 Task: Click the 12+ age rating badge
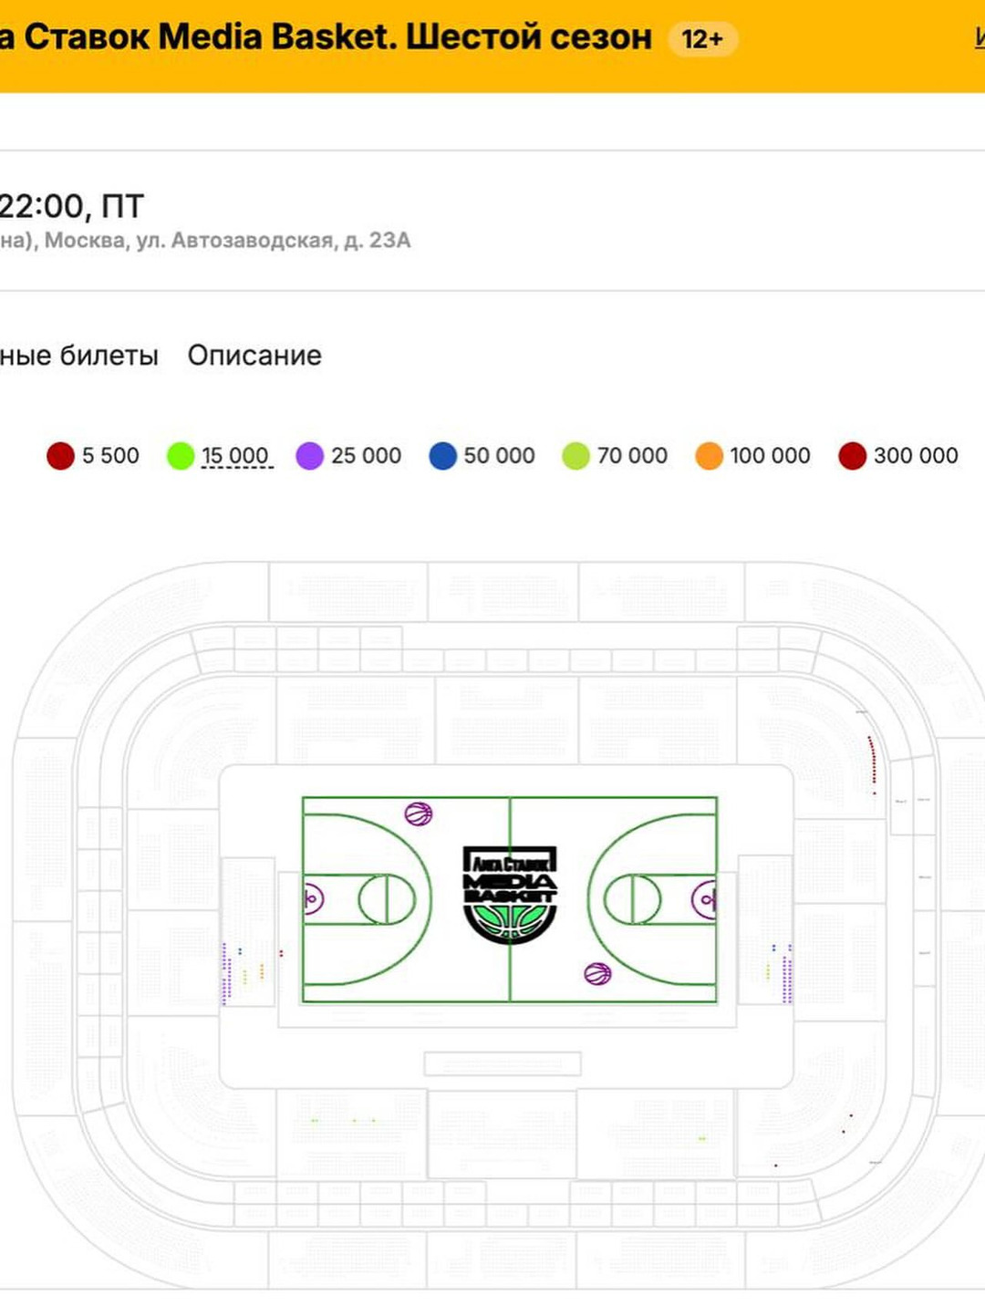tap(701, 39)
